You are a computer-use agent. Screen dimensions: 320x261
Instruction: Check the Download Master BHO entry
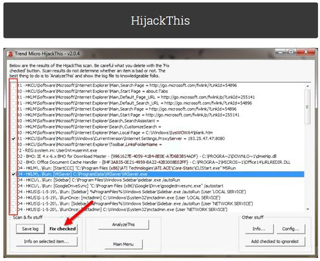click(x=13, y=156)
